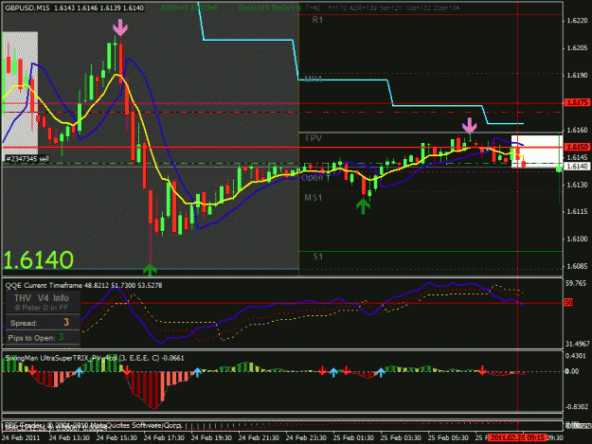Select the red 2011.02.25 09:15 crosshair time tag
This screenshot has height=444, width=592.
pyautogui.click(x=517, y=438)
